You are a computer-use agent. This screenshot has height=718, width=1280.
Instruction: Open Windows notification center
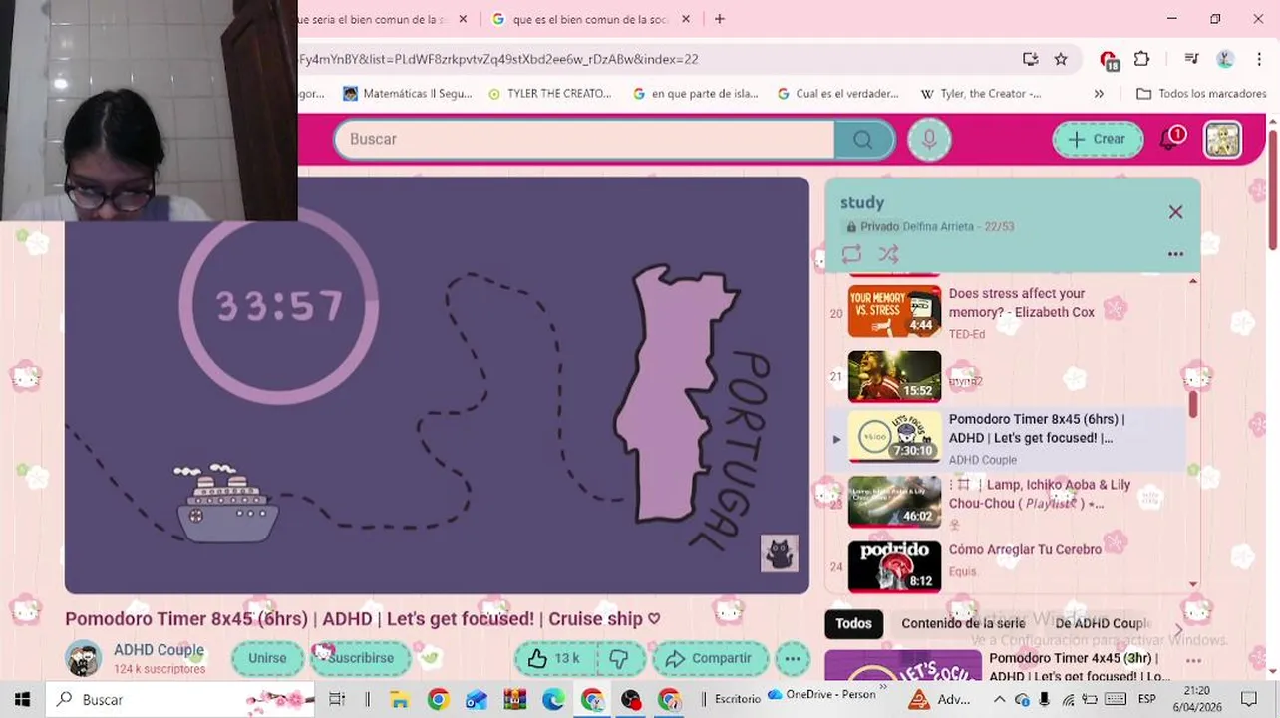click(1249, 699)
